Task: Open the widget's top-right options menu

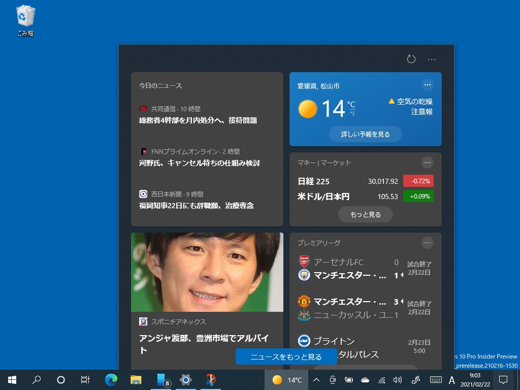Action: click(431, 59)
